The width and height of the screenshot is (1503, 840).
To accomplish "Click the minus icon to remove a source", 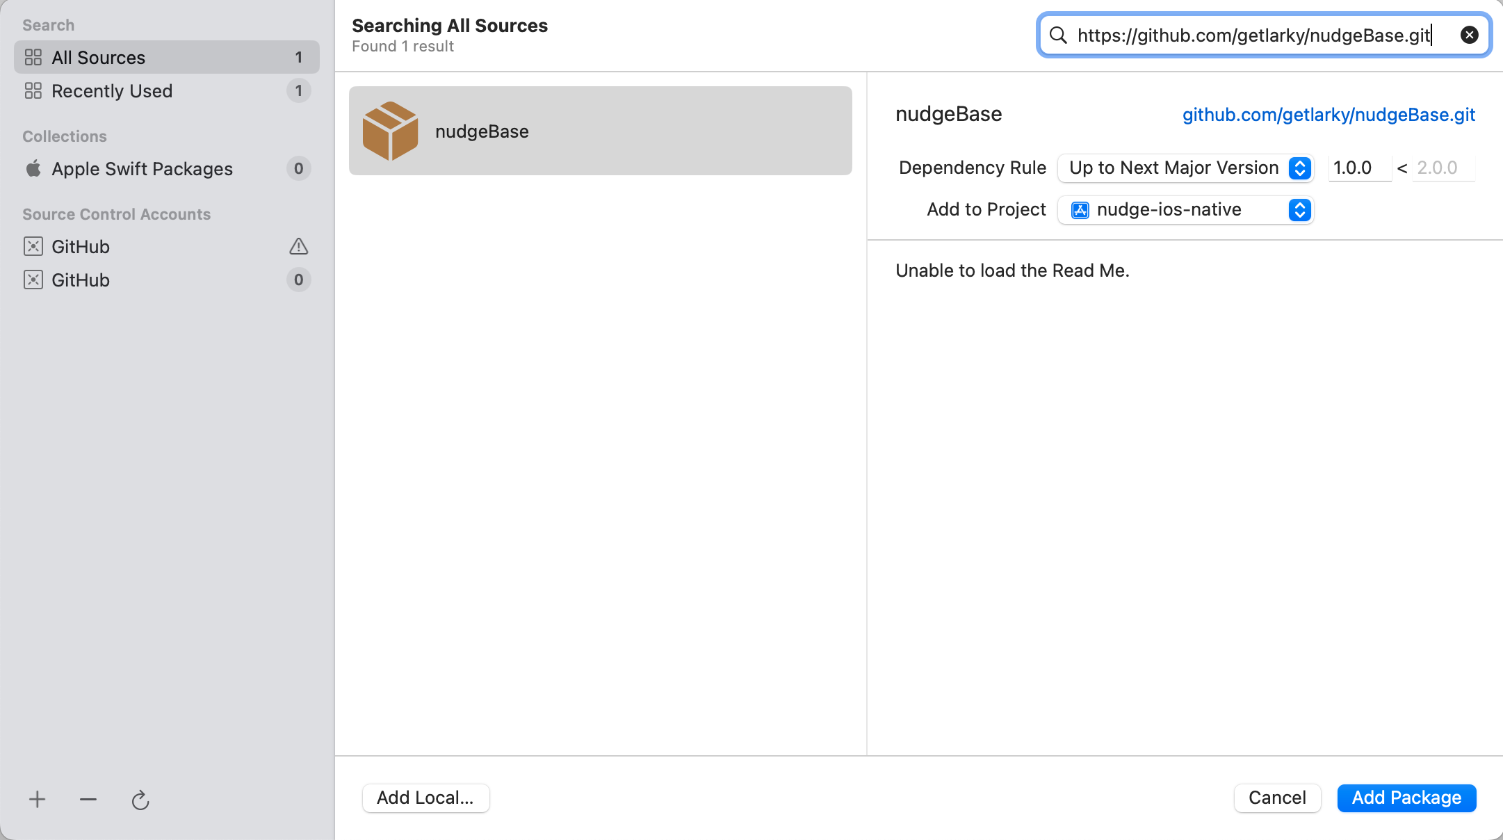I will [88, 800].
